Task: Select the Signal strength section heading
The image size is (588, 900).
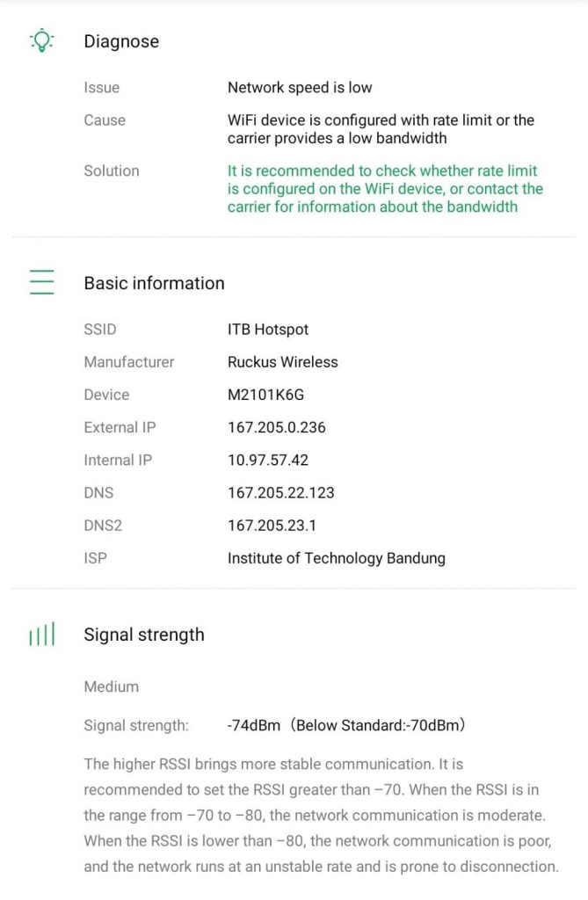Action: tap(143, 635)
